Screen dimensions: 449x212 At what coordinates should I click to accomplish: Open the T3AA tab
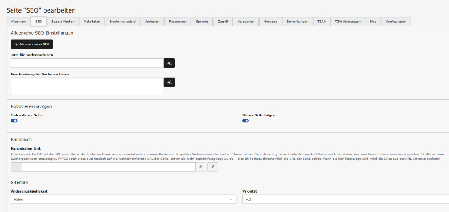(x=321, y=22)
